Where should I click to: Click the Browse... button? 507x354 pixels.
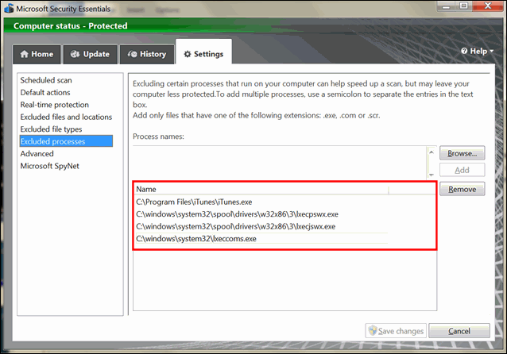[462, 153]
